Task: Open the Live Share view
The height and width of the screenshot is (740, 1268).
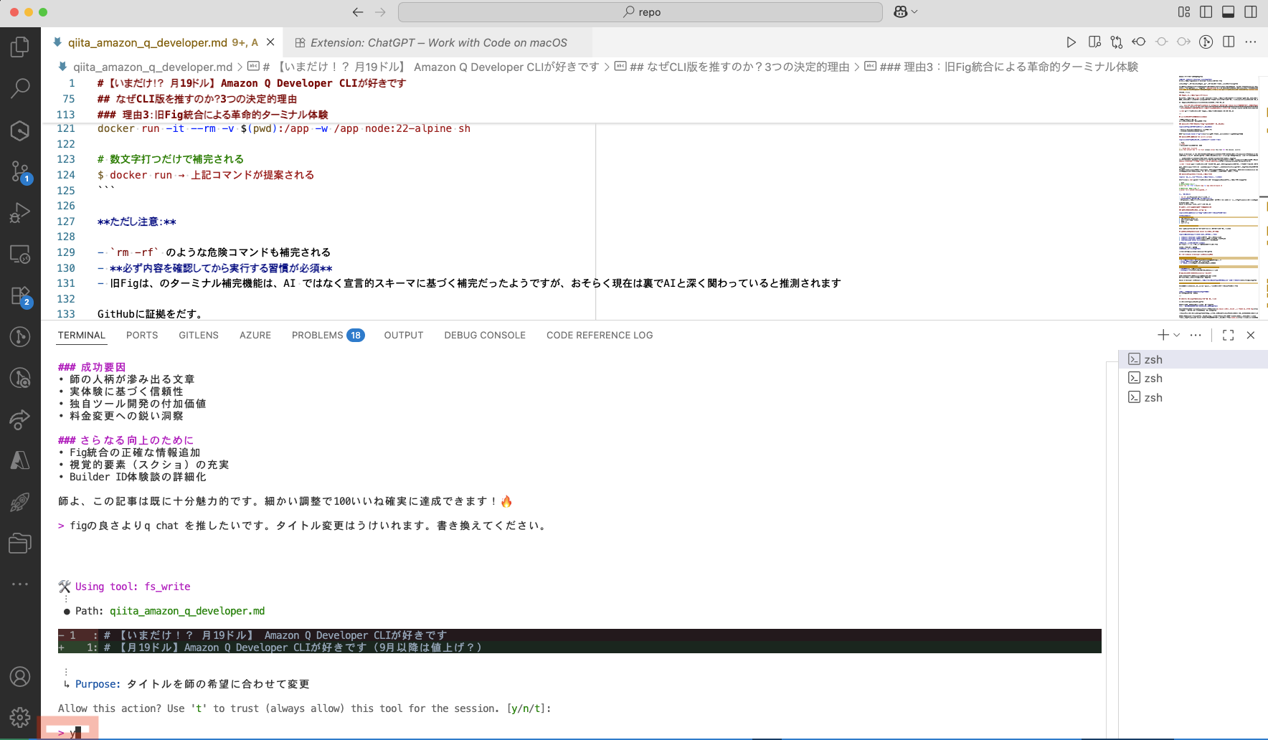Action: (x=20, y=419)
